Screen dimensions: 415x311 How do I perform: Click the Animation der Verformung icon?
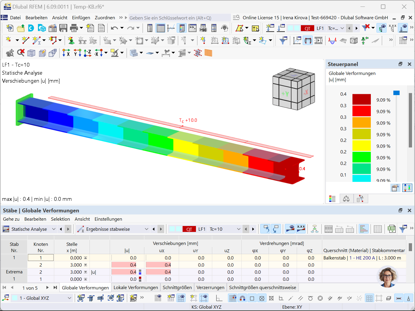point(318,40)
